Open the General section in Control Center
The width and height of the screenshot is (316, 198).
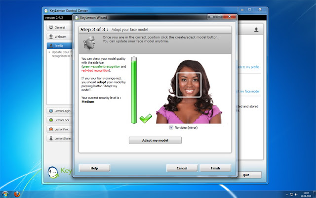[x=59, y=28]
